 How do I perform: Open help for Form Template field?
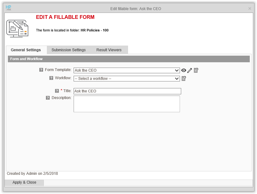(x=41, y=70)
